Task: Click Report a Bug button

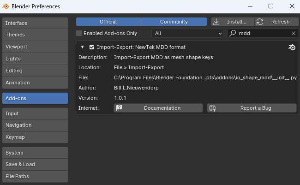Action: pos(252,108)
